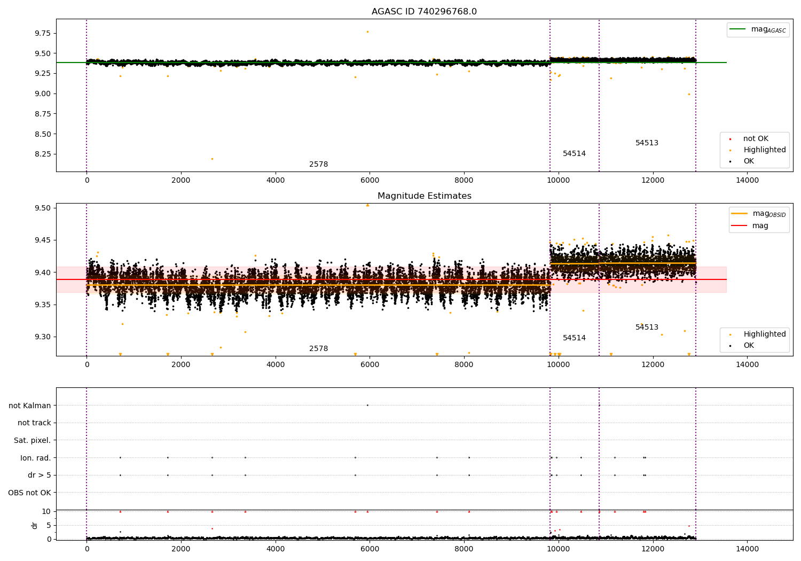The image size is (801, 561).
Task: Select "OK" entry in middle plot legend
Action: click(x=749, y=346)
